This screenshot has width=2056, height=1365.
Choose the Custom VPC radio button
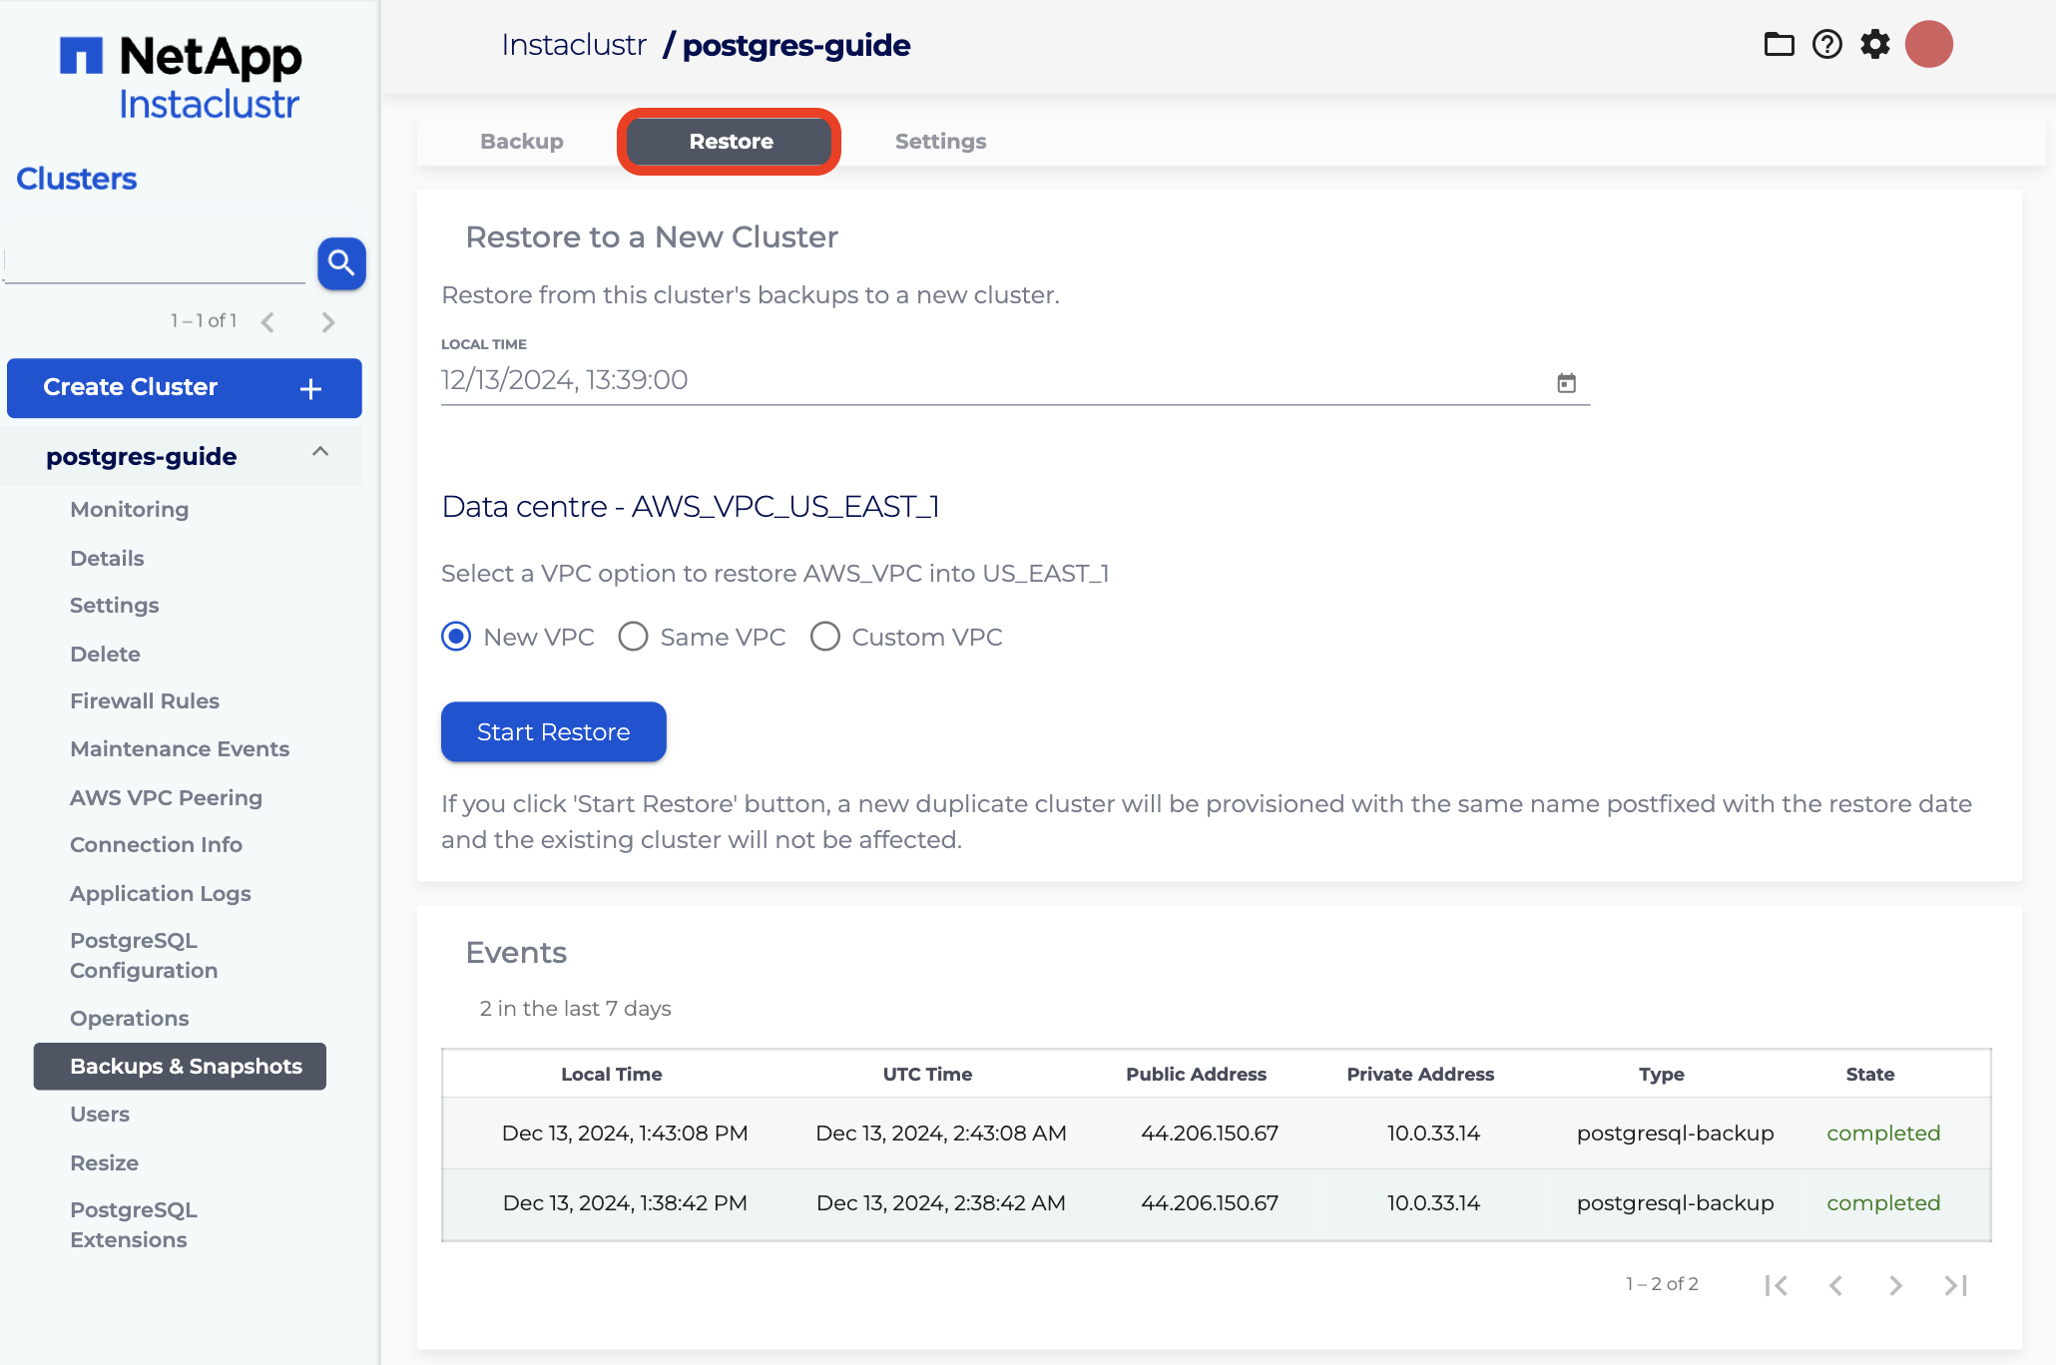tap(824, 637)
